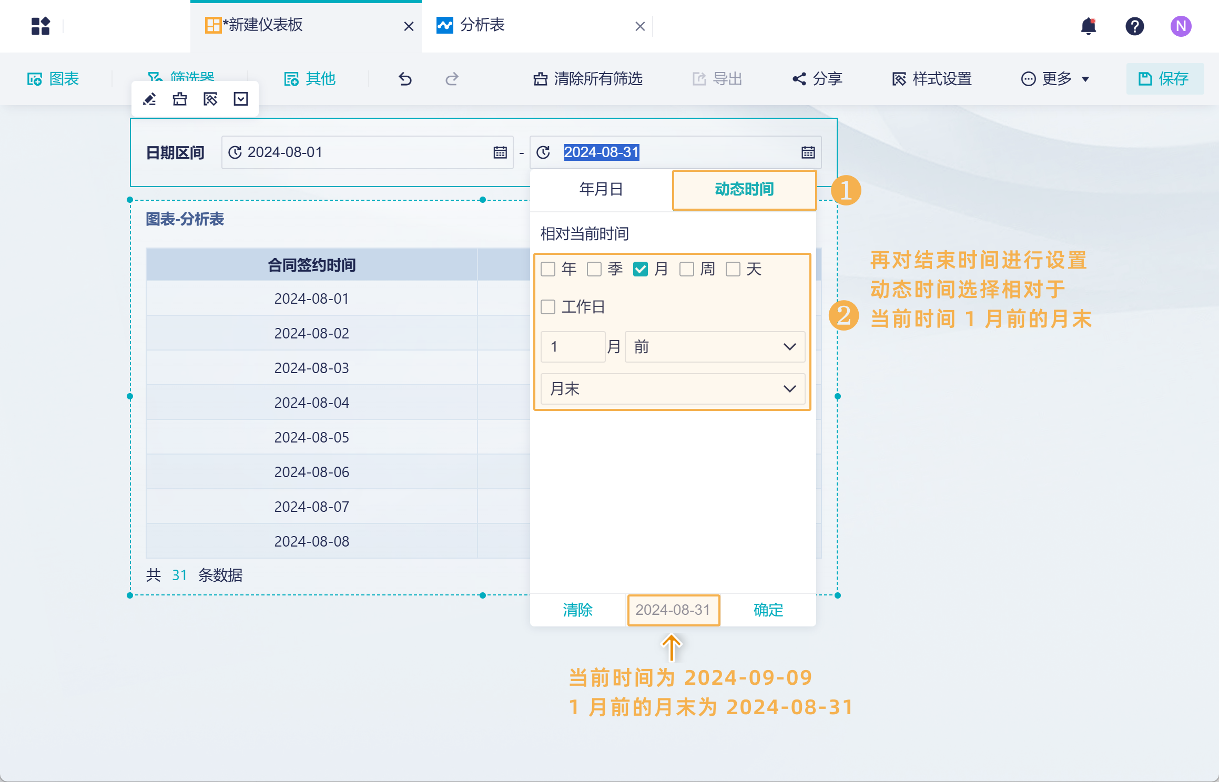Click the 保存 save button

click(1164, 79)
